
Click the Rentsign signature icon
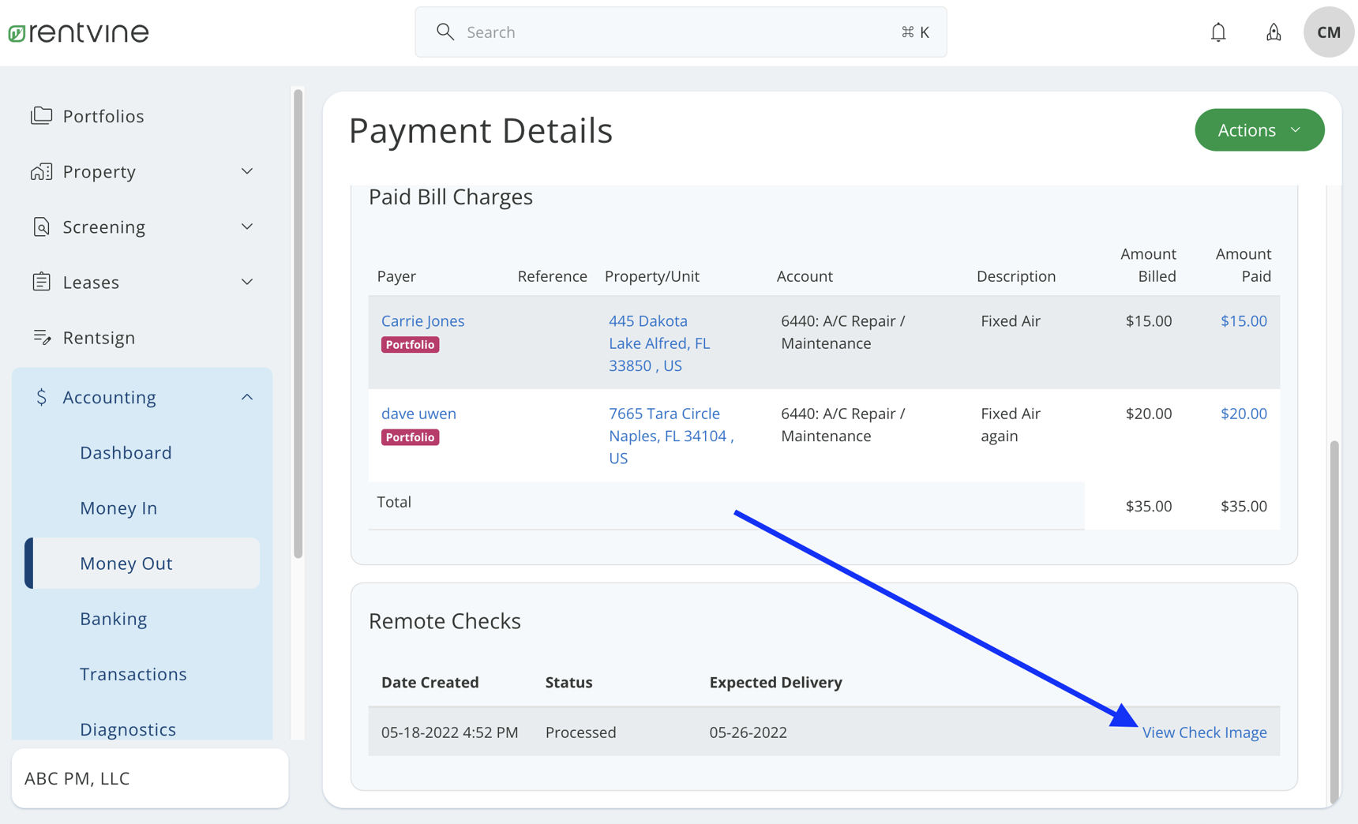(x=41, y=337)
